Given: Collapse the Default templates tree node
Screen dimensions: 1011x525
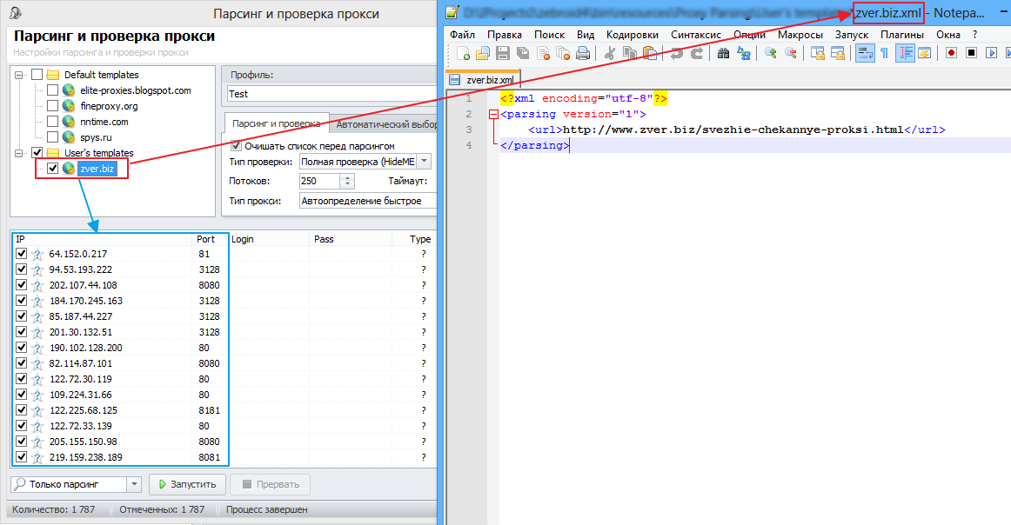Looking at the screenshot, I should tap(20, 75).
